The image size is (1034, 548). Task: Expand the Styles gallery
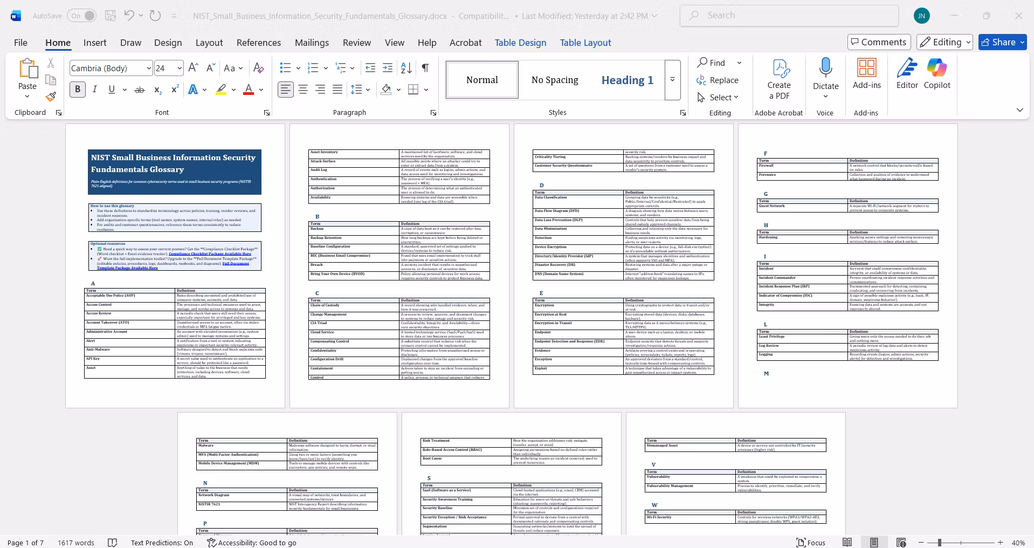[x=672, y=80]
